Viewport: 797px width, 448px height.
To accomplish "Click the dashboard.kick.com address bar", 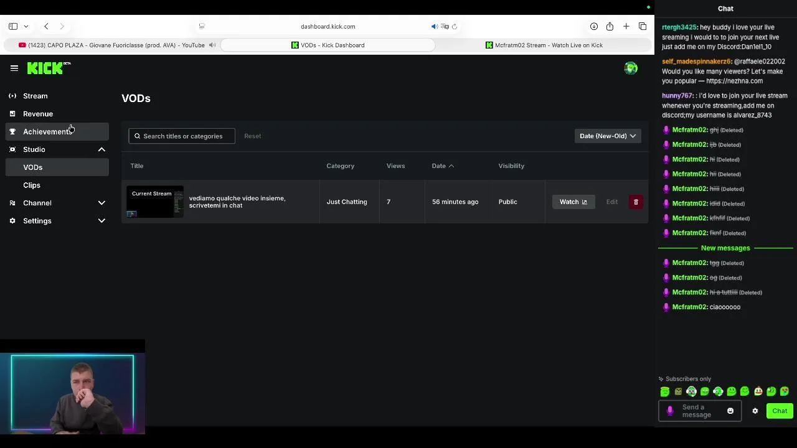I will point(328,26).
